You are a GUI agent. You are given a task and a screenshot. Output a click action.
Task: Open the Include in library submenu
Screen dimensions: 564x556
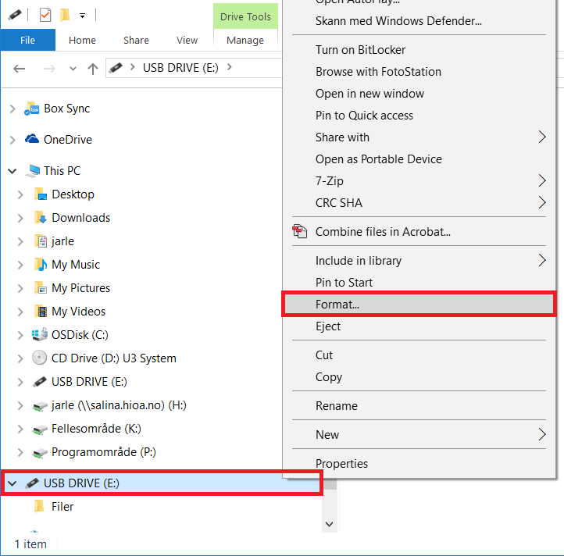point(419,260)
